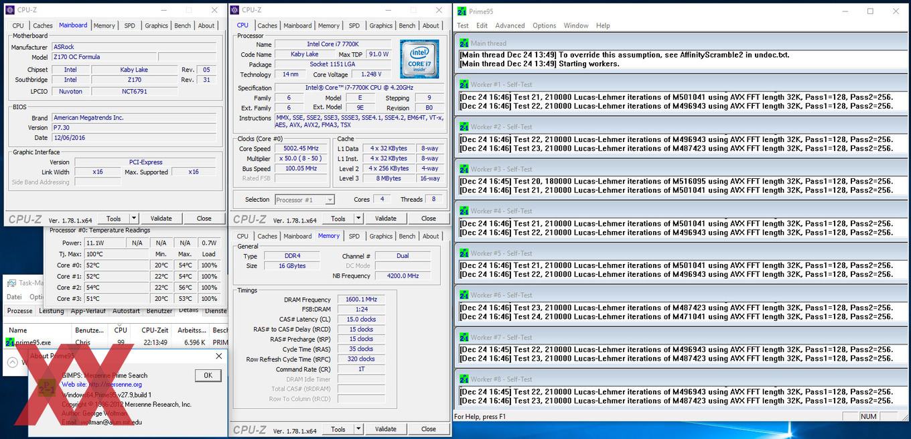Click the Worker #8 Self-Test window icon

click(x=464, y=379)
